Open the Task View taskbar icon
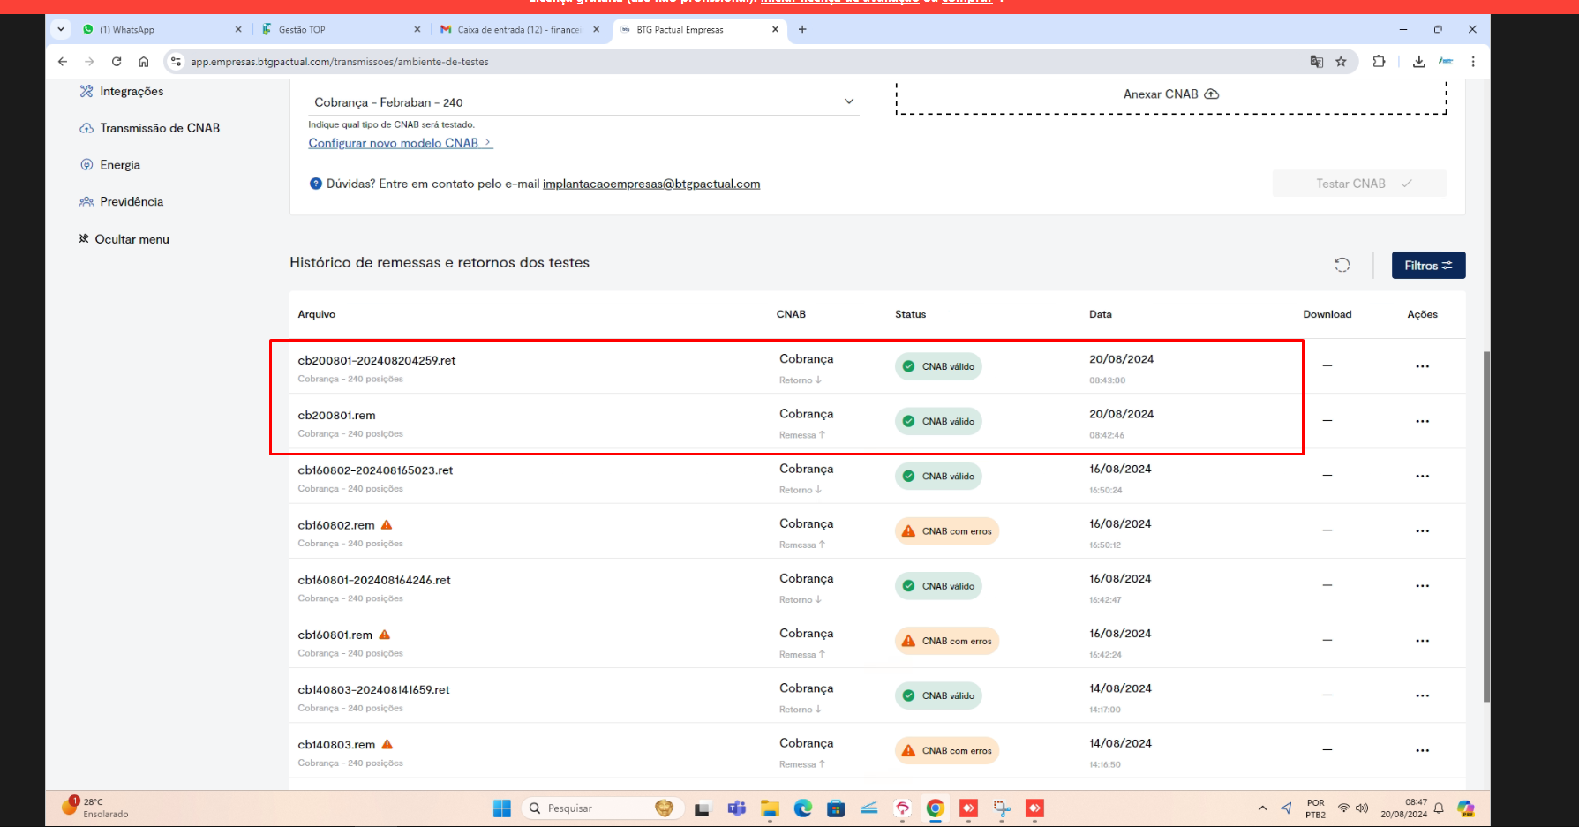This screenshot has width=1579, height=827. (x=703, y=808)
